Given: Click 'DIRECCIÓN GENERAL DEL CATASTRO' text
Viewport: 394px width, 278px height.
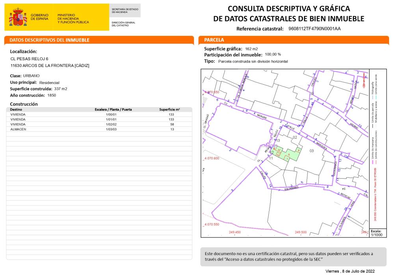Looking at the screenshot, I should [x=123, y=24].
